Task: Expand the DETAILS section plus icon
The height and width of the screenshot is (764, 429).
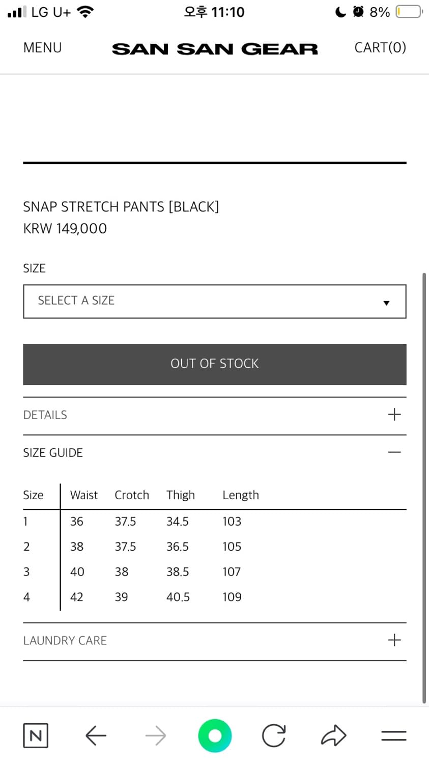Action: (x=394, y=415)
